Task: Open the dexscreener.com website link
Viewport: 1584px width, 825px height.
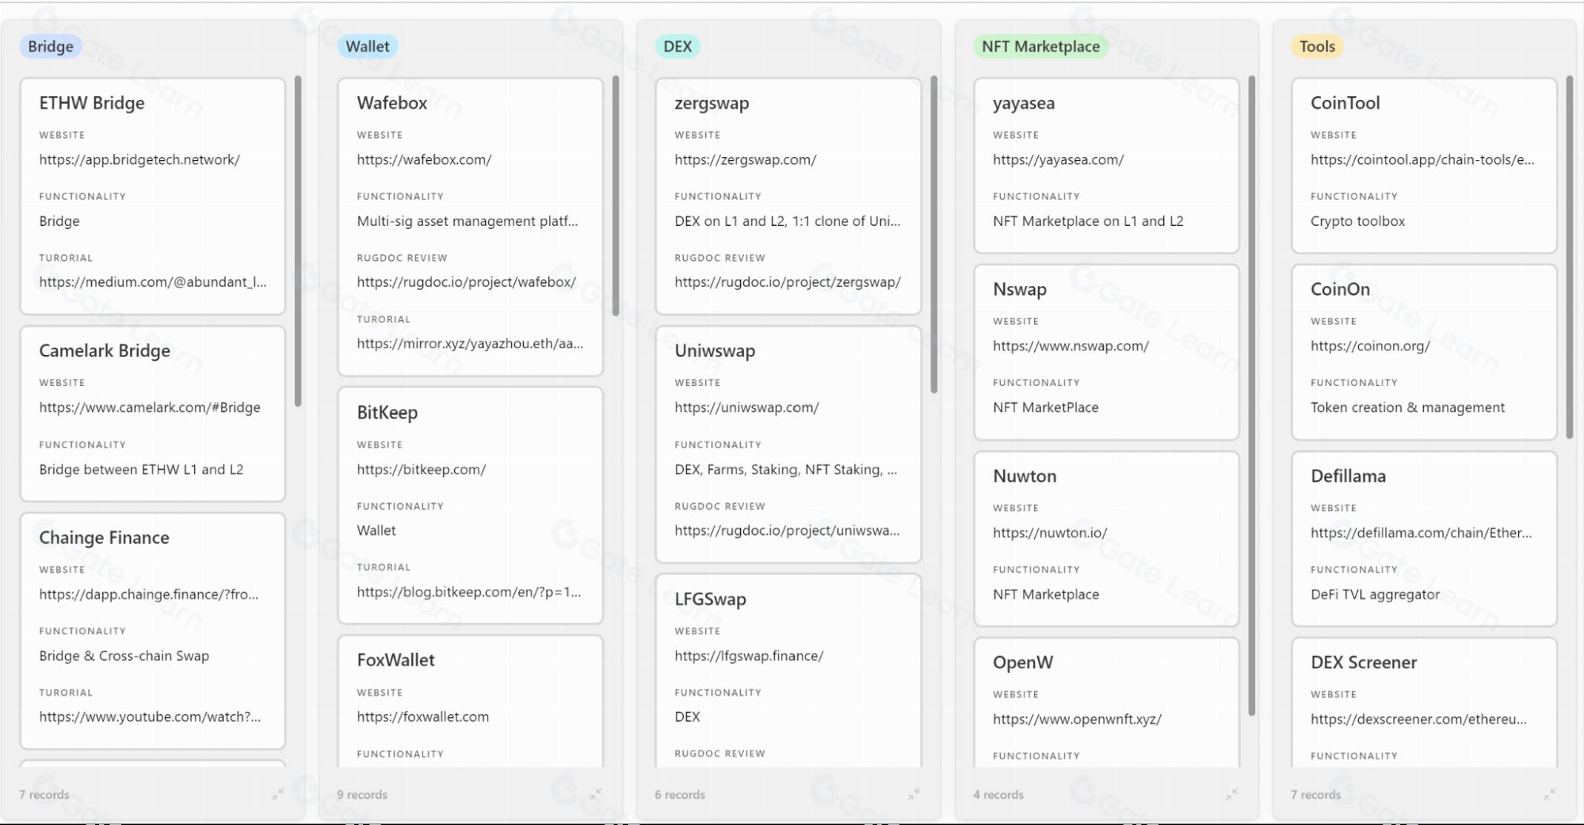Action: (x=1418, y=719)
